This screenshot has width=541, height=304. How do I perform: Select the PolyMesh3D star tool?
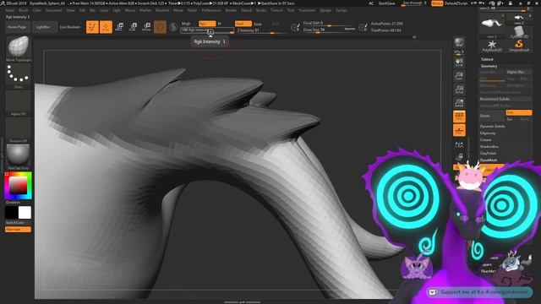[492, 44]
